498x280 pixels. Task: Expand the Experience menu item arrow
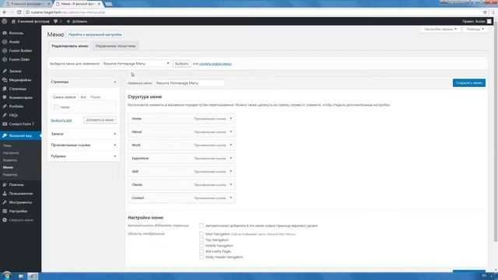coord(231,158)
